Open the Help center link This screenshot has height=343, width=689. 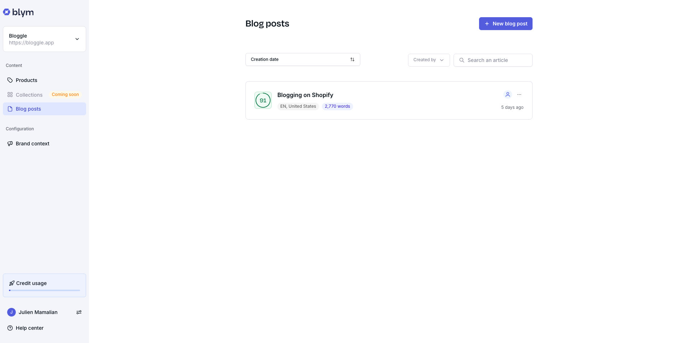click(29, 328)
